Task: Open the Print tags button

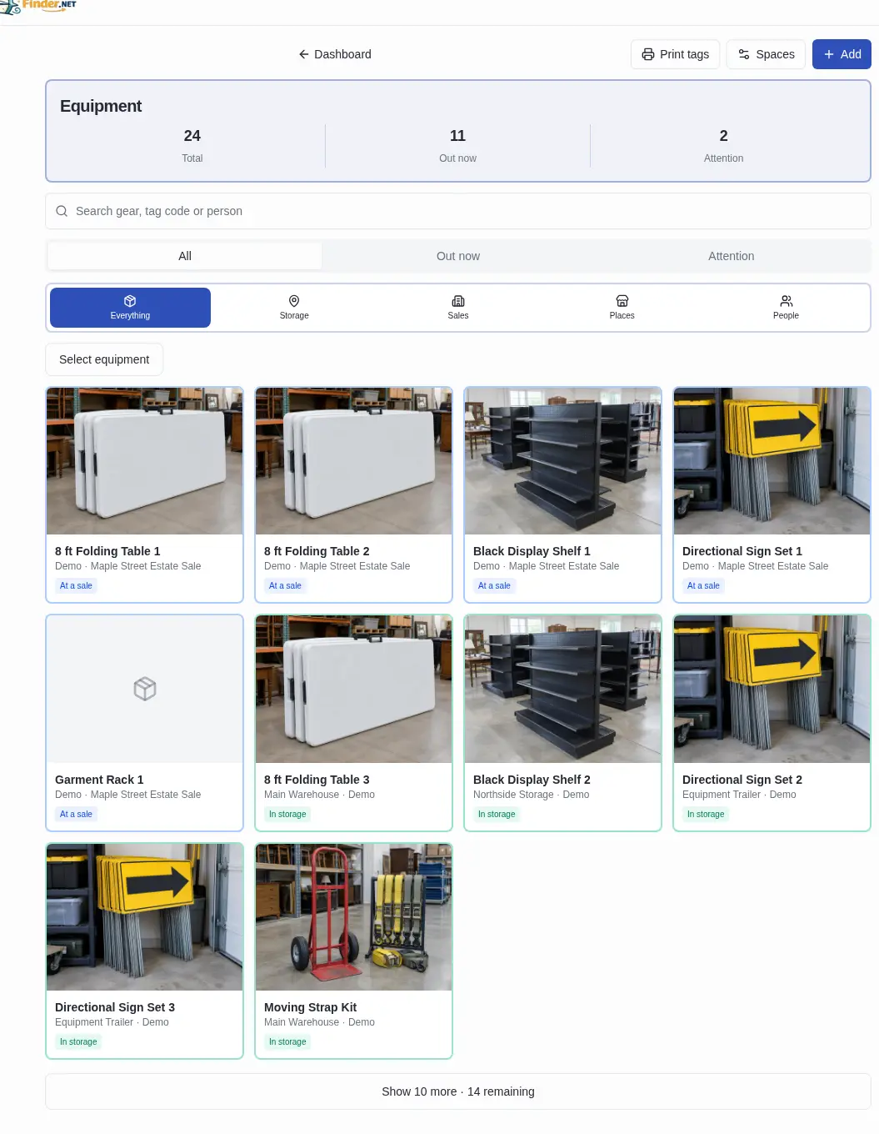Action: [x=675, y=54]
